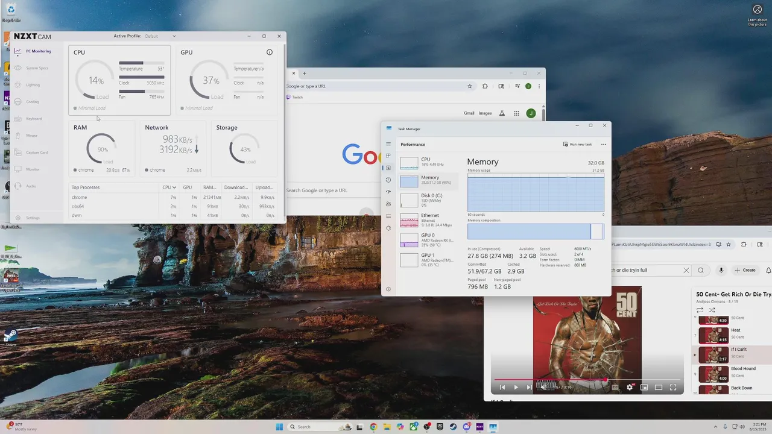Viewport: 772px width, 434px height.
Task: Open the Lighting section in NZXT CAM
Action: click(27, 85)
